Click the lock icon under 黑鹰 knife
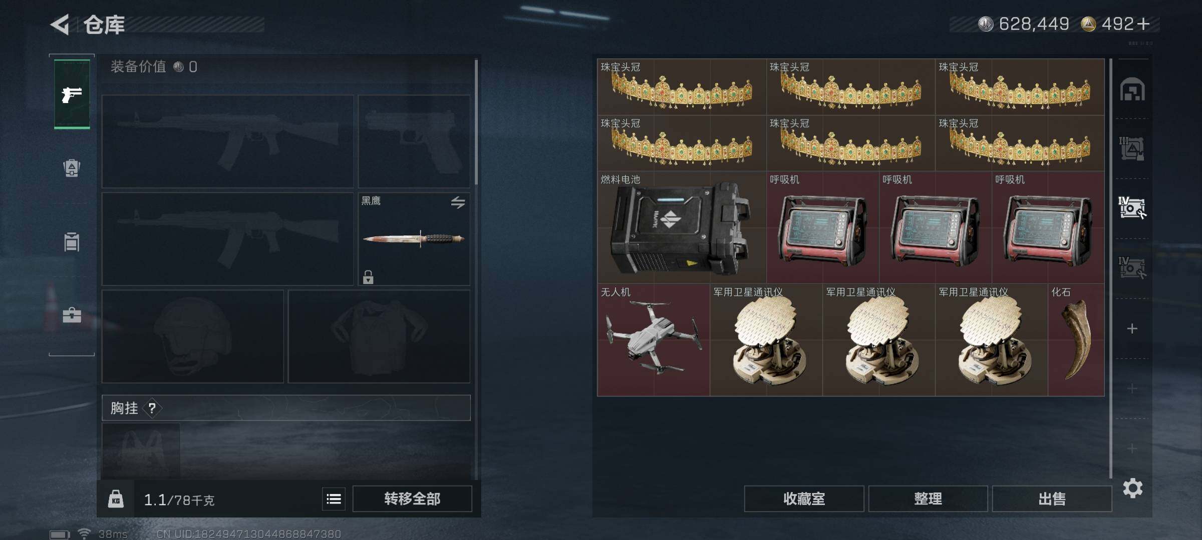 [368, 277]
